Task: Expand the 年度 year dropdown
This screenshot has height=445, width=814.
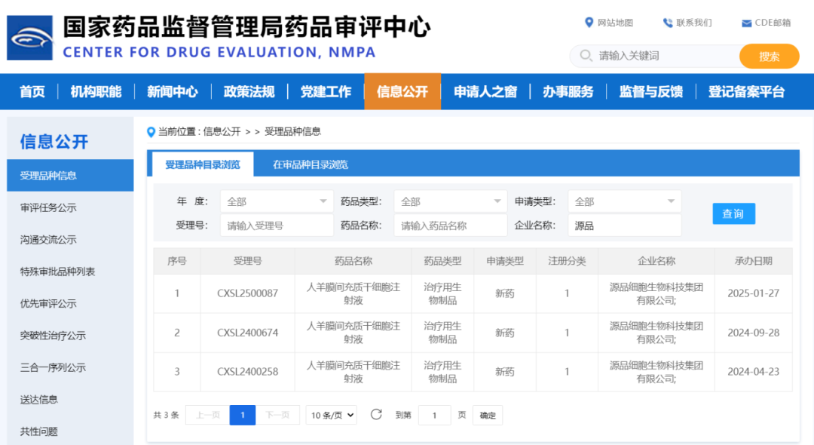Action: (x=277, y=201)
